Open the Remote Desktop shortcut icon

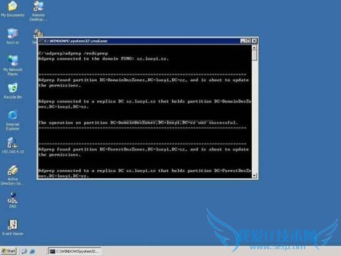38,11
